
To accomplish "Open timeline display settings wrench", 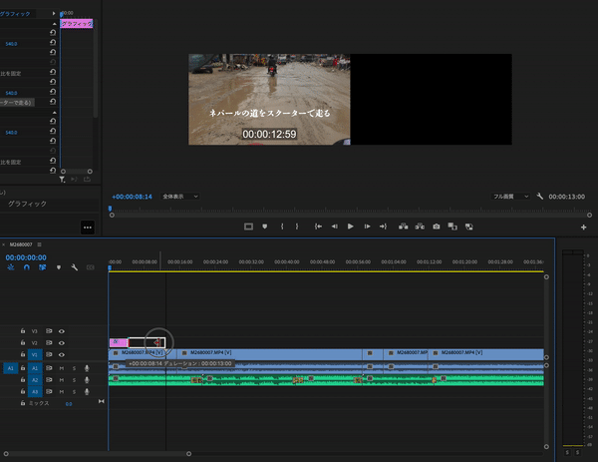I will pyautogui.click(x=75, y=267).
